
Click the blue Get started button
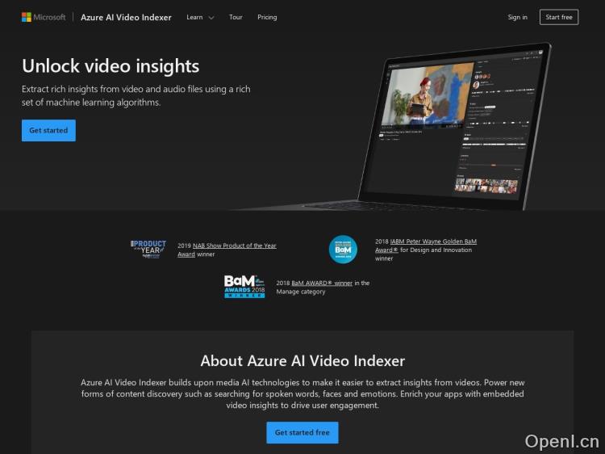point(48,130)
